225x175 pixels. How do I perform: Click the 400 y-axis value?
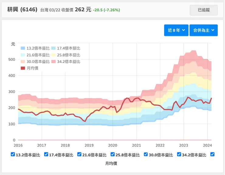pyautogui.click(x=12, y=75)
